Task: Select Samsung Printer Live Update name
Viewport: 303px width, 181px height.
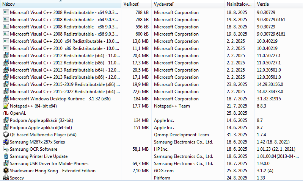Action: tap(39, 156)
